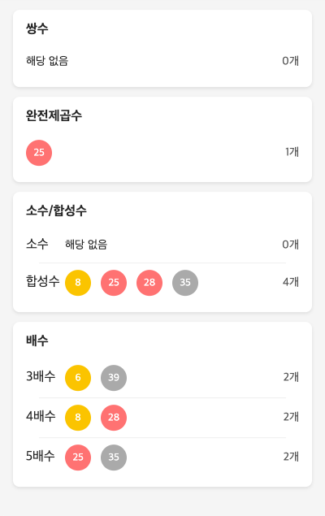Click the 완전제곱수 section title
The image size is (325, 516).
[54, 115]
